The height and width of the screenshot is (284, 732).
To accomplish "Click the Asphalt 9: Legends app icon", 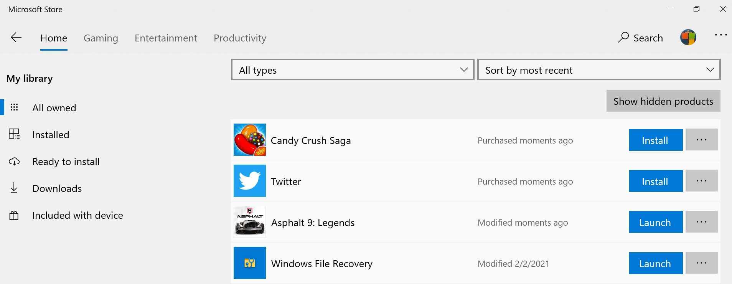I will 250,222.
